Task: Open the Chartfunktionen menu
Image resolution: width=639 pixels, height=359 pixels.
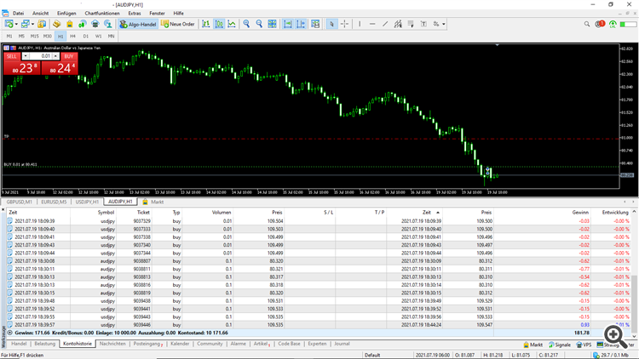Action: [103, 14]
